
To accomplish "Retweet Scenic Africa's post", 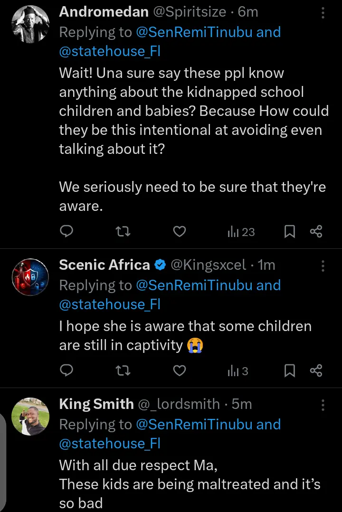I will 123,370.
